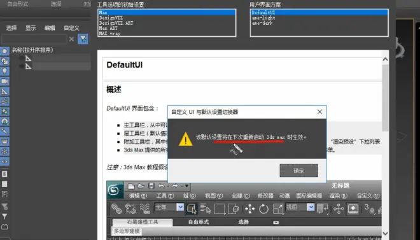The width and height of the screenshot is (420, 240).
Task: Toggle Display Bones filter icon
Action: (4, 132)
